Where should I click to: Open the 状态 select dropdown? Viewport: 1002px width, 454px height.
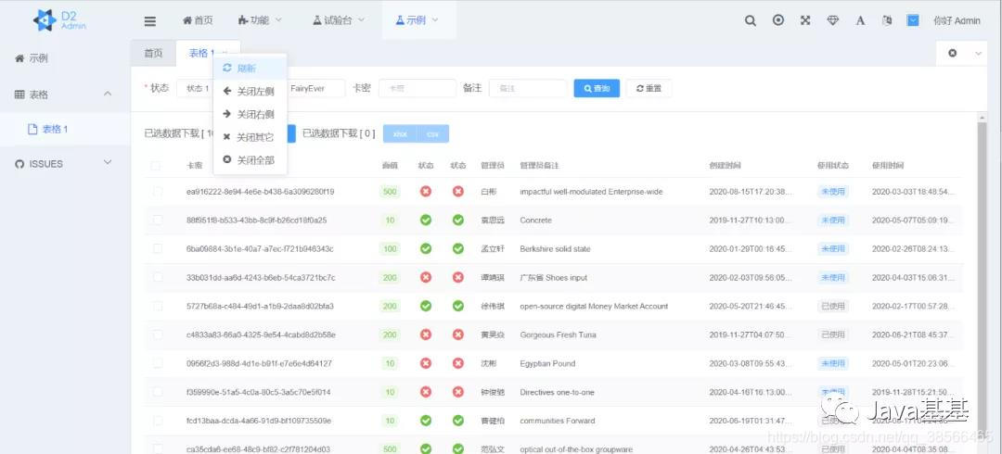coord(194,88)
